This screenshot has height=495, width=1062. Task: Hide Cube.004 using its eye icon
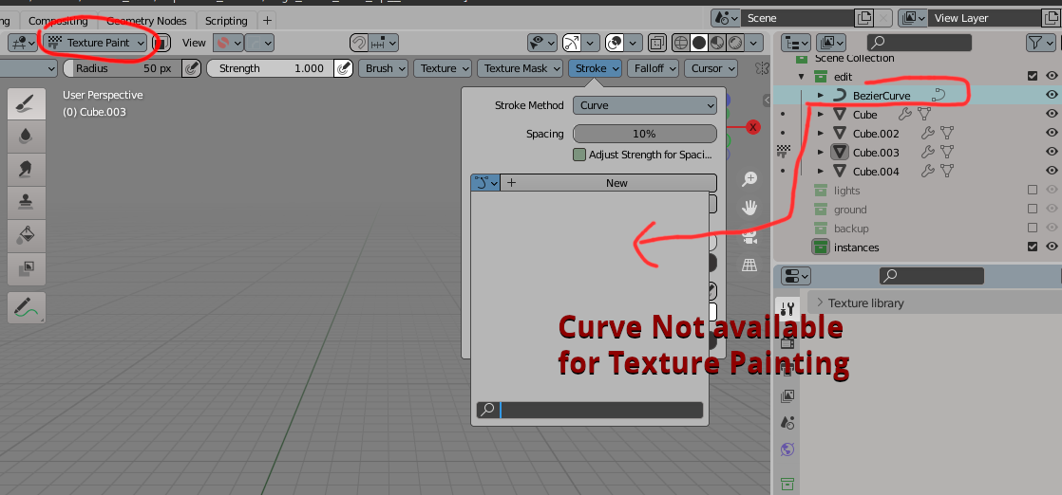point(1052,171)
